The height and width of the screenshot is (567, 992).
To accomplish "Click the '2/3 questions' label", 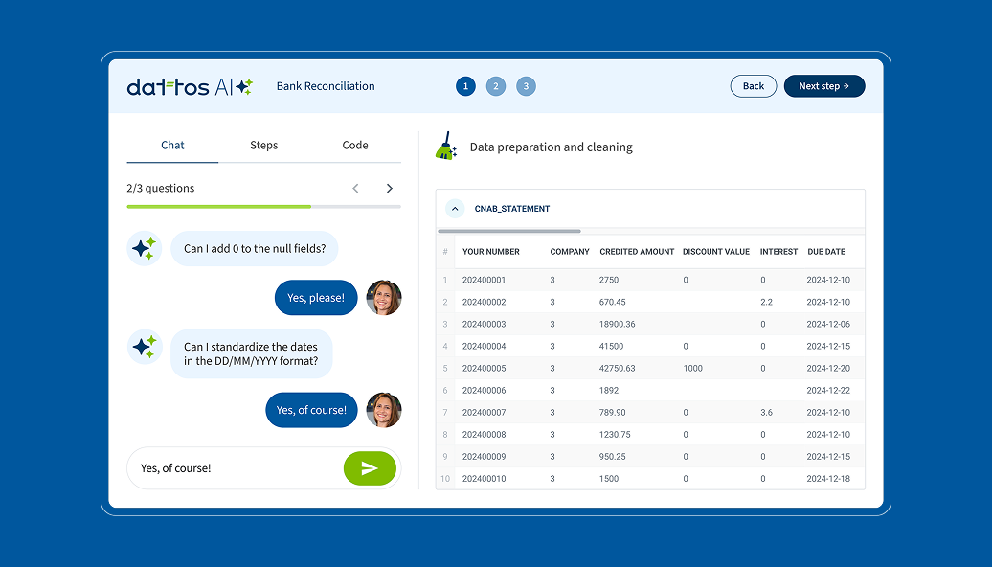I will pos(161,188).
